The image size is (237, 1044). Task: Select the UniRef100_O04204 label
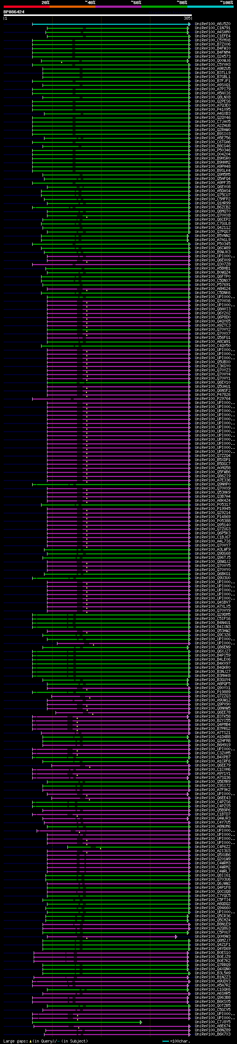coord(213,154)
